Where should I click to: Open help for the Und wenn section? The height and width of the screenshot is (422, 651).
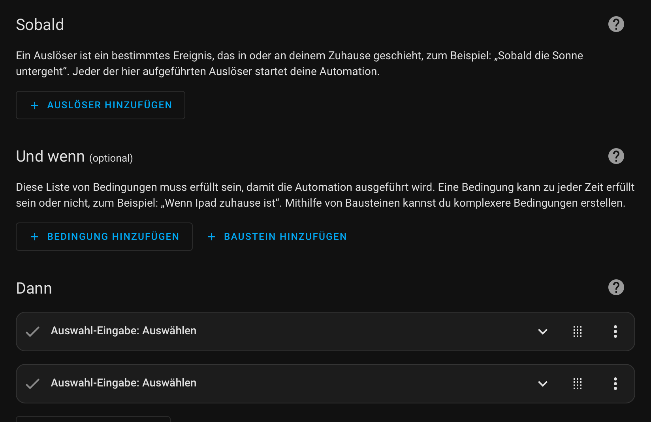(616, 156)
